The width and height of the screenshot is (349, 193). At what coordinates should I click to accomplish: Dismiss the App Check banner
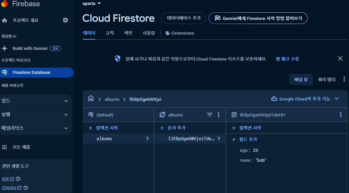tap(340, 59)
